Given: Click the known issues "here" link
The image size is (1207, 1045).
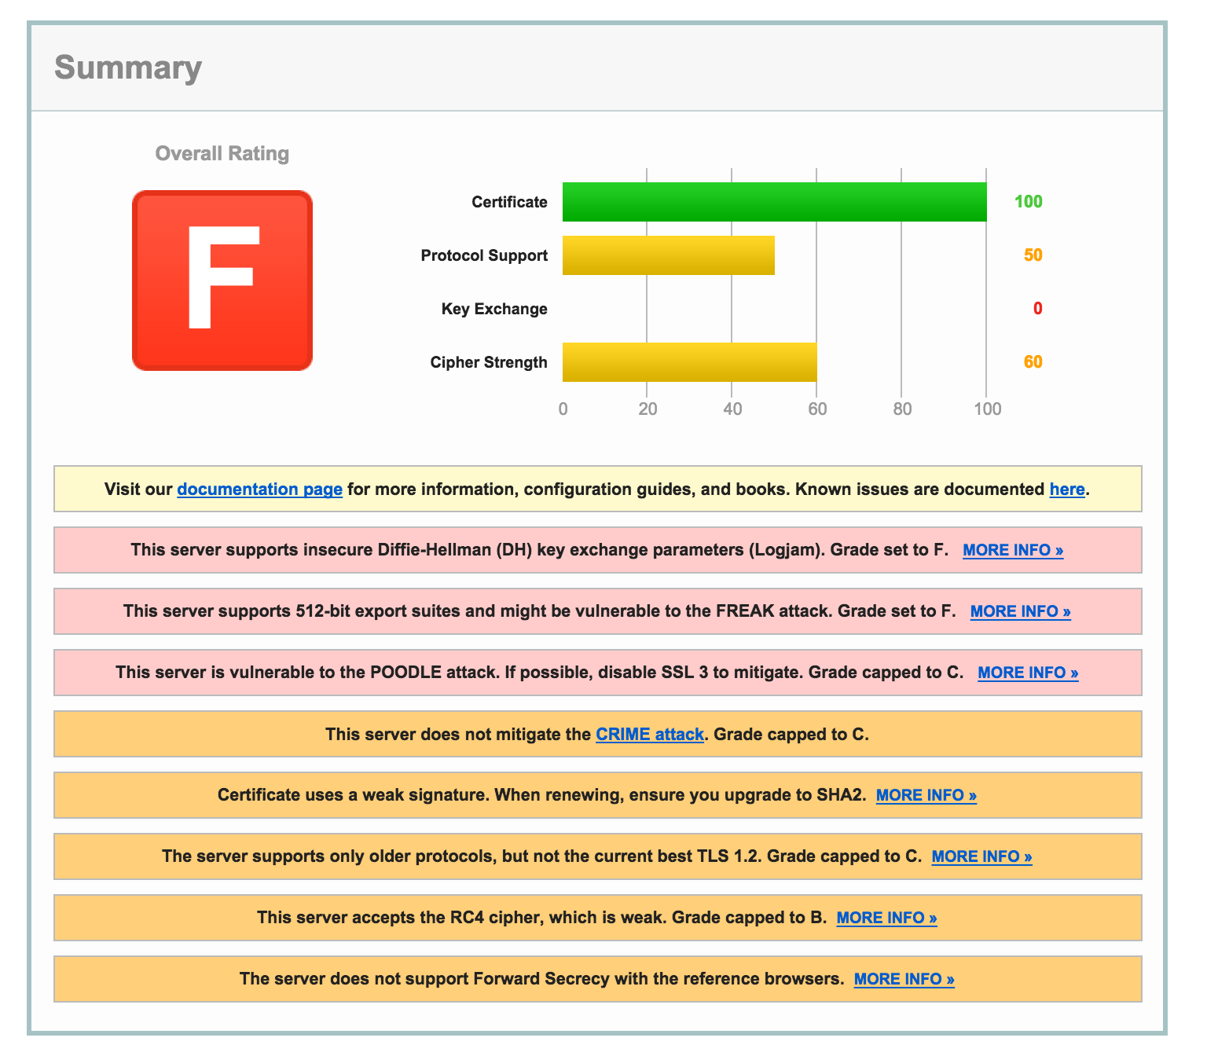Looking at the screenshot, I should [1067, 489].
